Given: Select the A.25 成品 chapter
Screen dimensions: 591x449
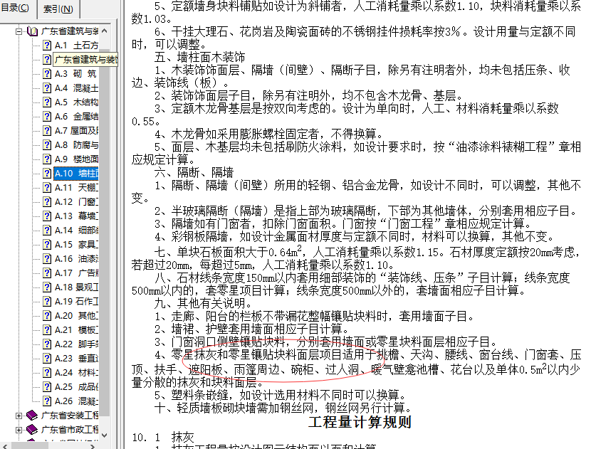Looking at the screenshot, I should (x=76, y=387).
